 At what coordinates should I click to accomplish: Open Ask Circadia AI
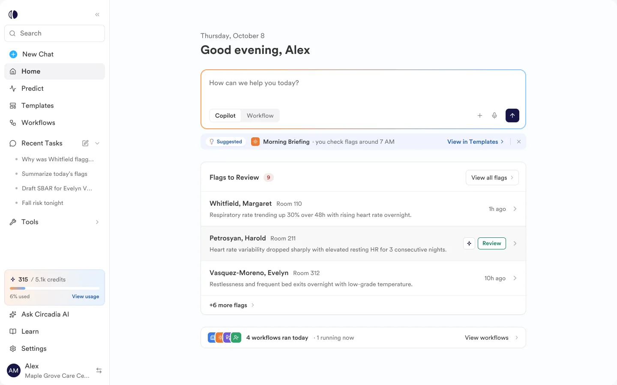point(54,314)
